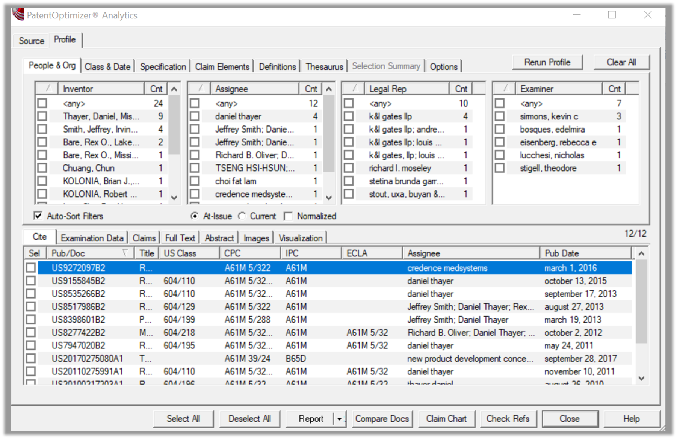Click Inventor list scroll up arrow
Image resolution: width=677 pixels, height=439 pixels.
pos(174,89)
